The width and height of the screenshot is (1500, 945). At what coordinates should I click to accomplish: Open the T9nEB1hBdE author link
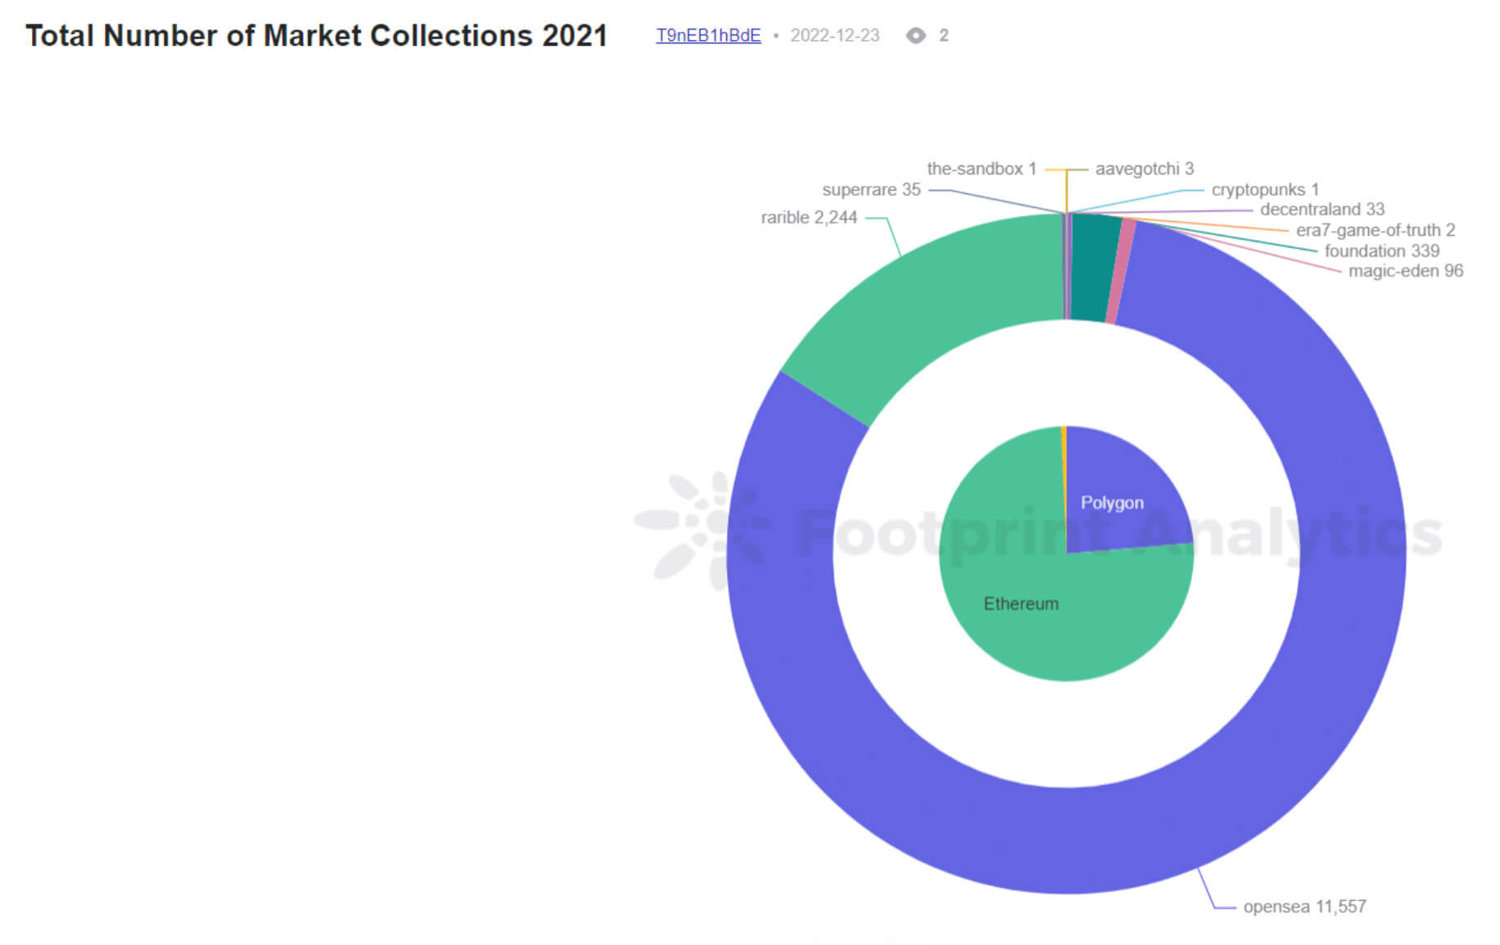pyautogui.click(x=707, y=35)
